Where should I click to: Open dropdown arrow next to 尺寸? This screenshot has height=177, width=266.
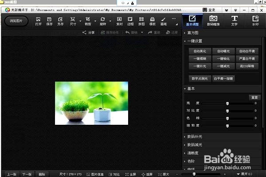point(80,21)
